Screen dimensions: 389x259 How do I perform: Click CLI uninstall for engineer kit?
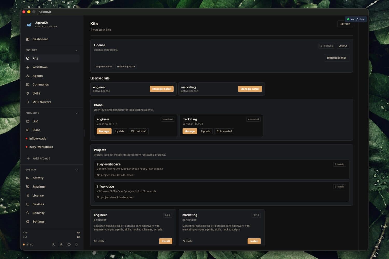(138, 131)
